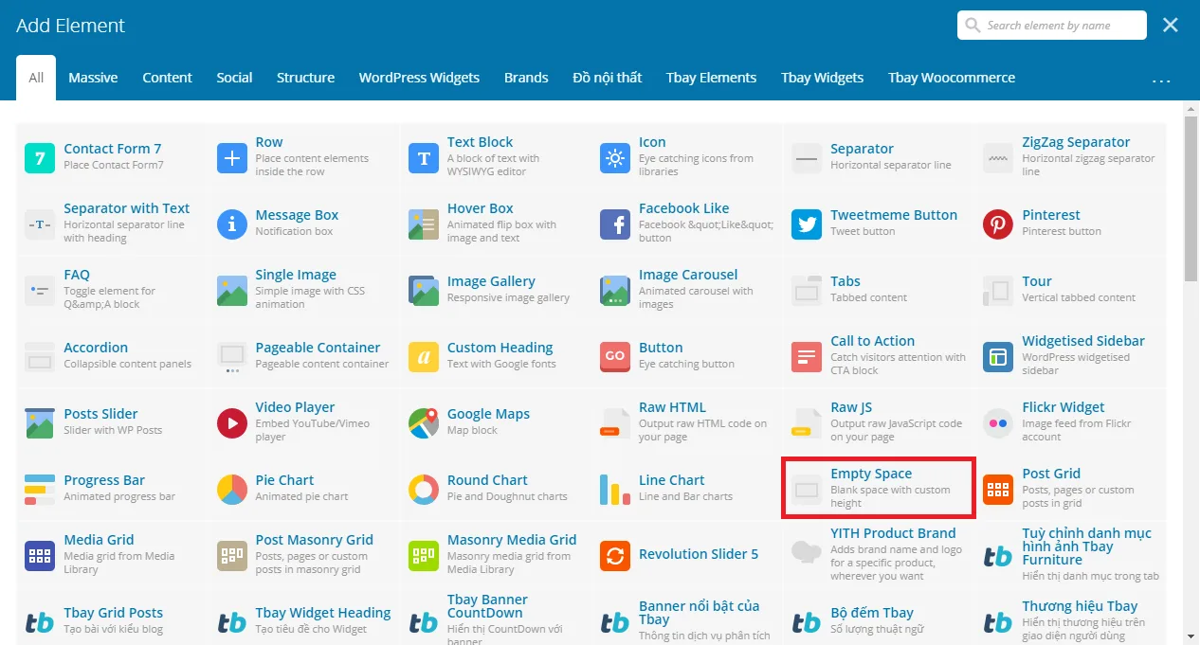Image resolution: width=1200 pixels, height=645 pixels.
Task: Open the Social tab
Action: click(234, 78)
